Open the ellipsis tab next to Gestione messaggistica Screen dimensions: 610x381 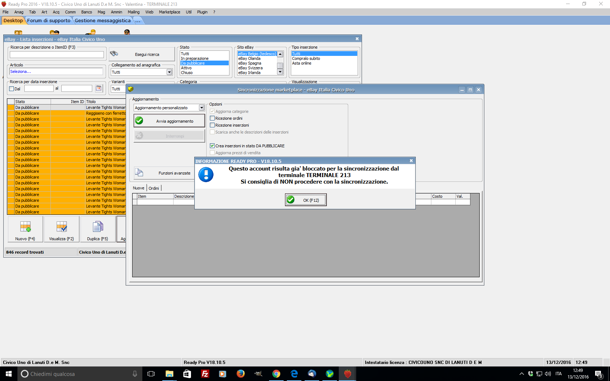(x=138, y=21)
